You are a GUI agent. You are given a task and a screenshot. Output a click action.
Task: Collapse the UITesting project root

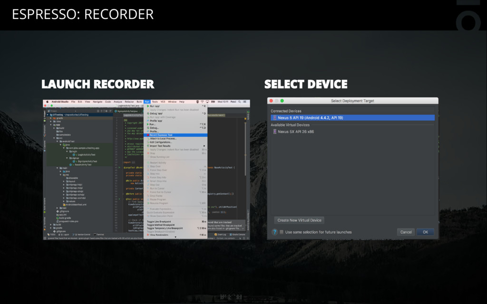coord(48,115)
